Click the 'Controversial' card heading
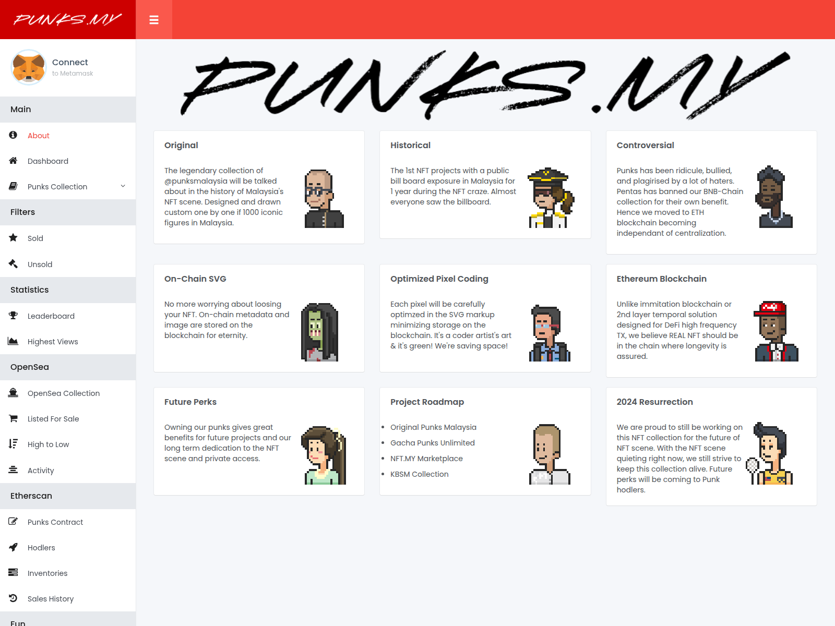This screenshot has width=835, height=626. (646, 145)
